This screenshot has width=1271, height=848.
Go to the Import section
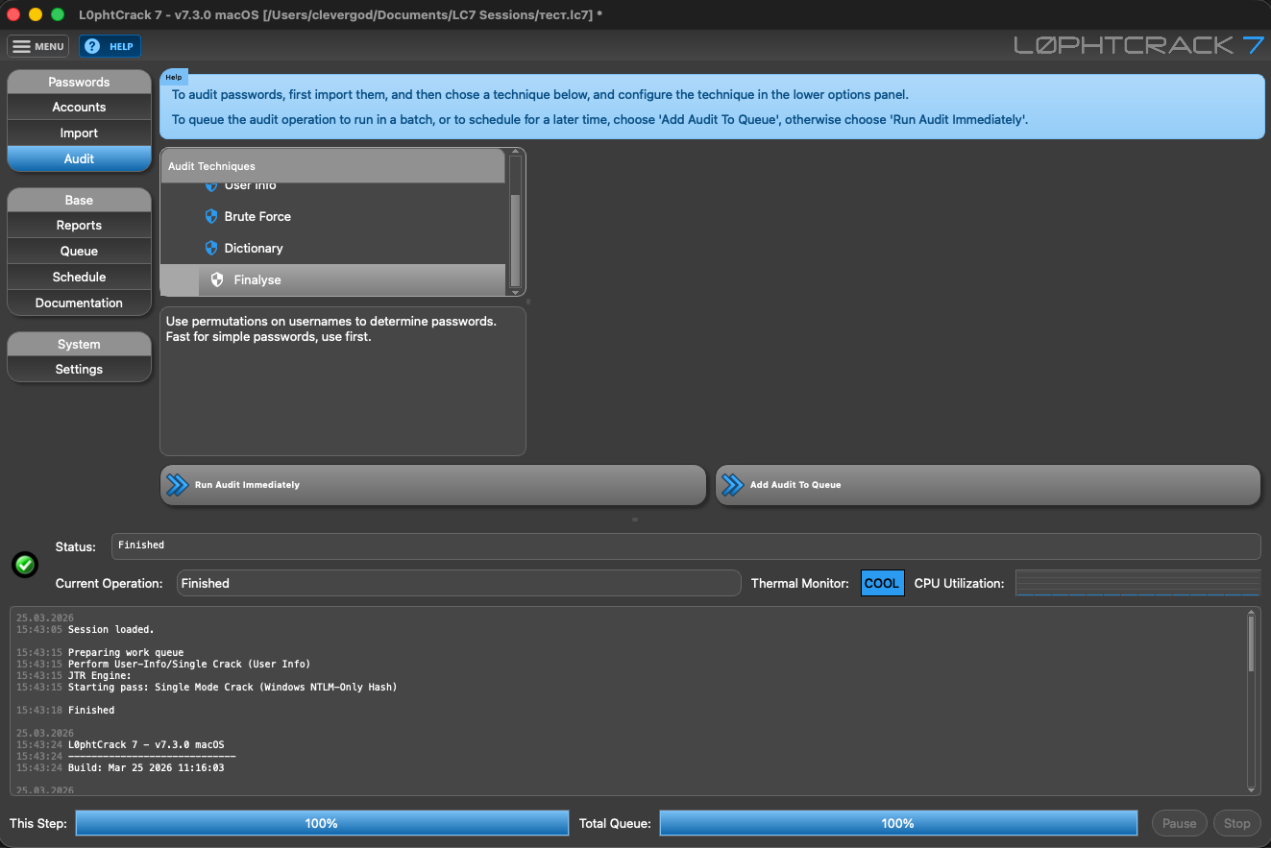[79, 133]
